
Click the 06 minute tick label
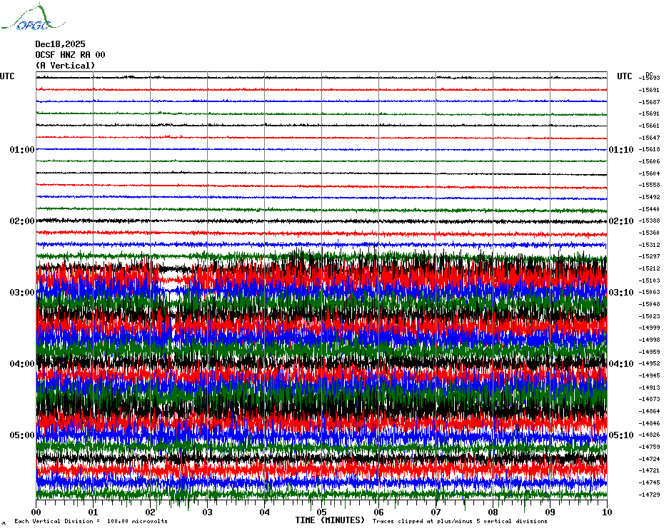pos(378,512)
